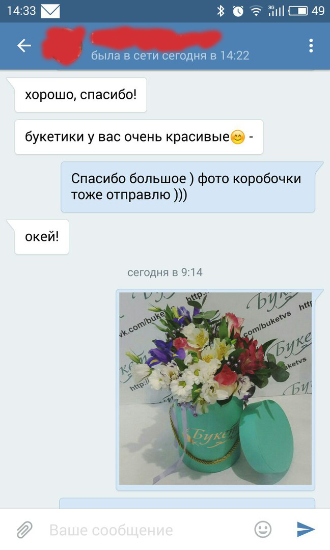Tap the paperclip attachment icon

pos(24,529)
